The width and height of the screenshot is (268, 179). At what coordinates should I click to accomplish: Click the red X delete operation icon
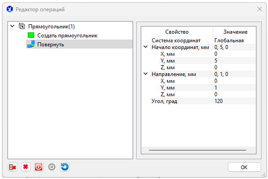tap(26, 167)
